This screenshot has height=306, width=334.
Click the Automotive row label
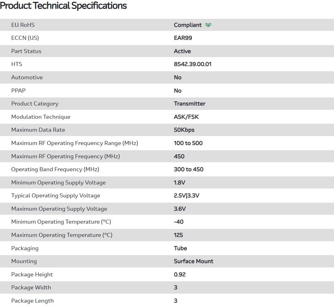coord(27,77)
